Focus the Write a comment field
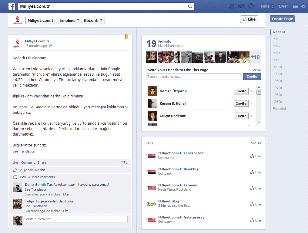This screenshot has height=233, width=308. pos(76,219)
